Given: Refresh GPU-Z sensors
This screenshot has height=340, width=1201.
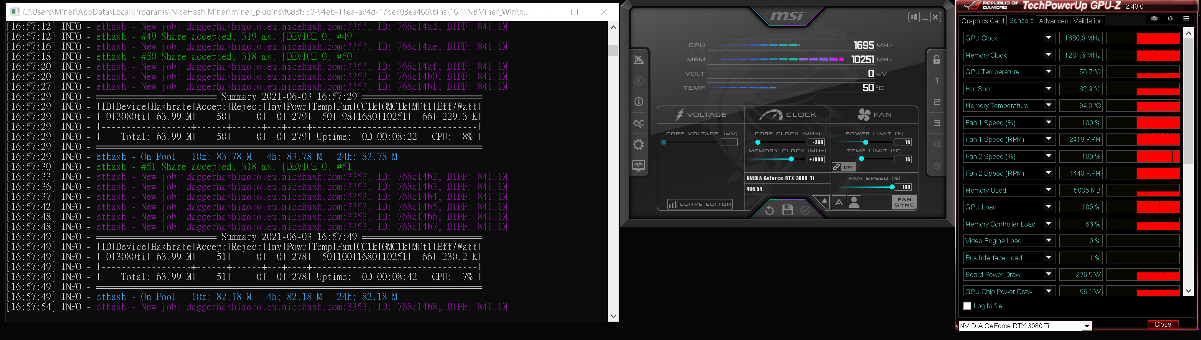Looking at the screenshot, I should point(1170,19).
